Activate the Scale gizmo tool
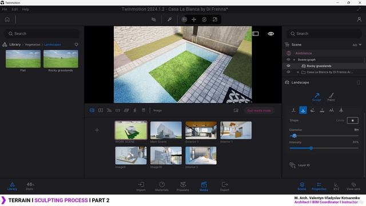The image size is (366, 206). click(x=215, y=19)
